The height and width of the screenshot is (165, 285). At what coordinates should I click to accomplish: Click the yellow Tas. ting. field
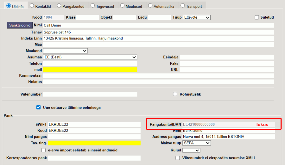coord(94,143)
